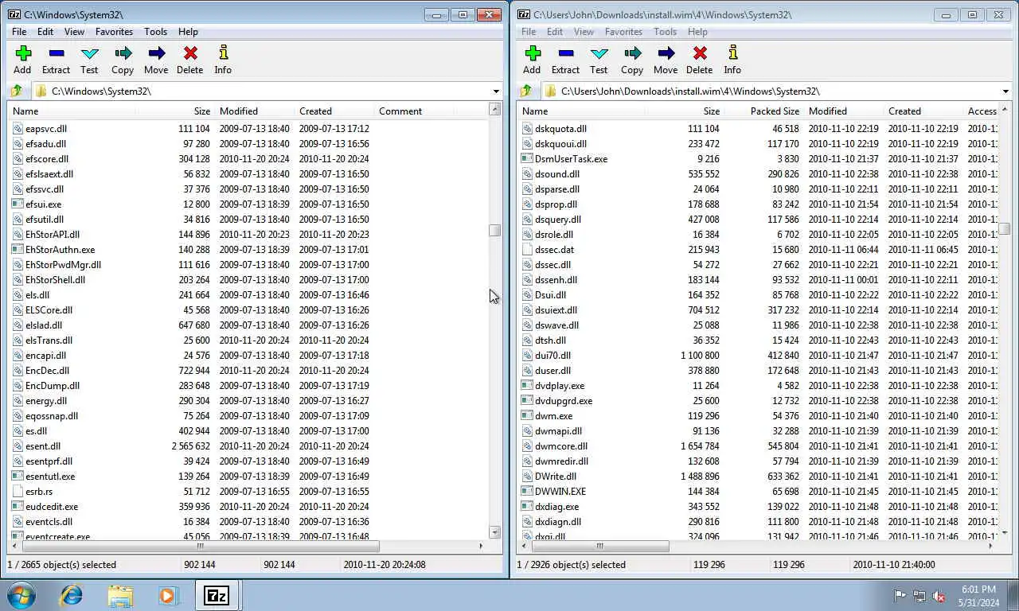Expand the install.wim path address dropdown
This screenshot has height=611, width=1019.
[x=1005, y=91]
